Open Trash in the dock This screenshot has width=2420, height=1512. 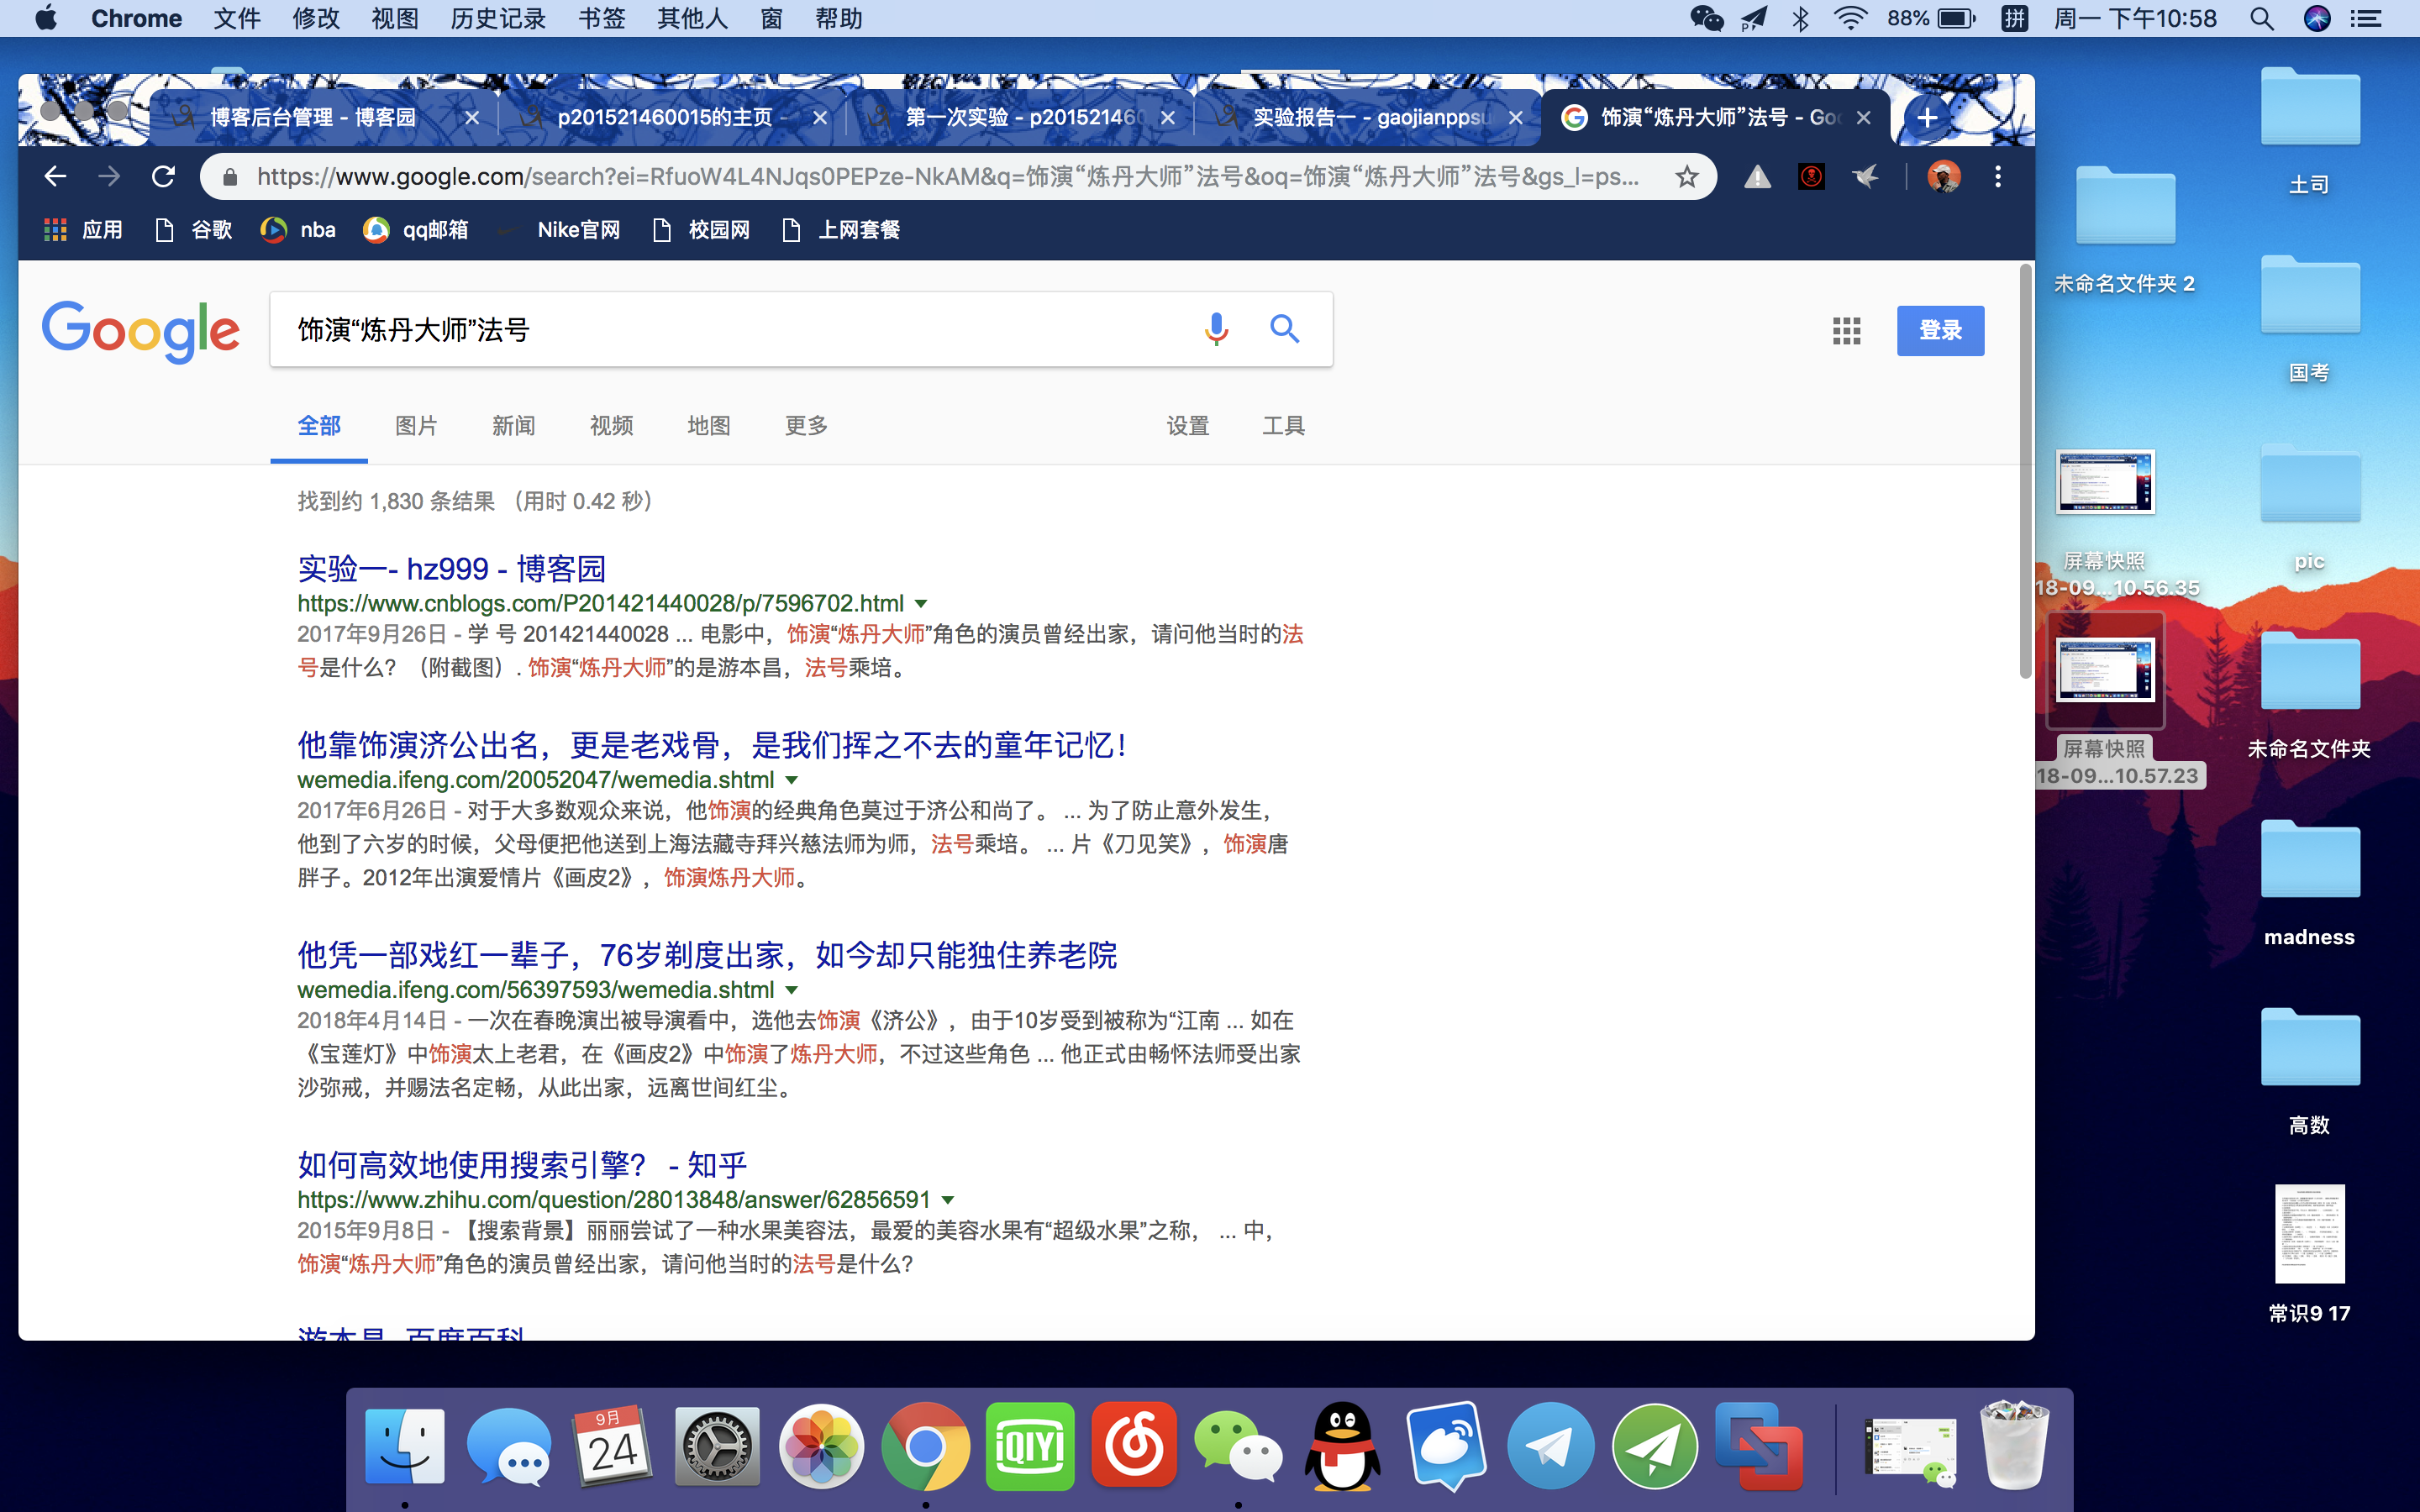point(2013,1446)
